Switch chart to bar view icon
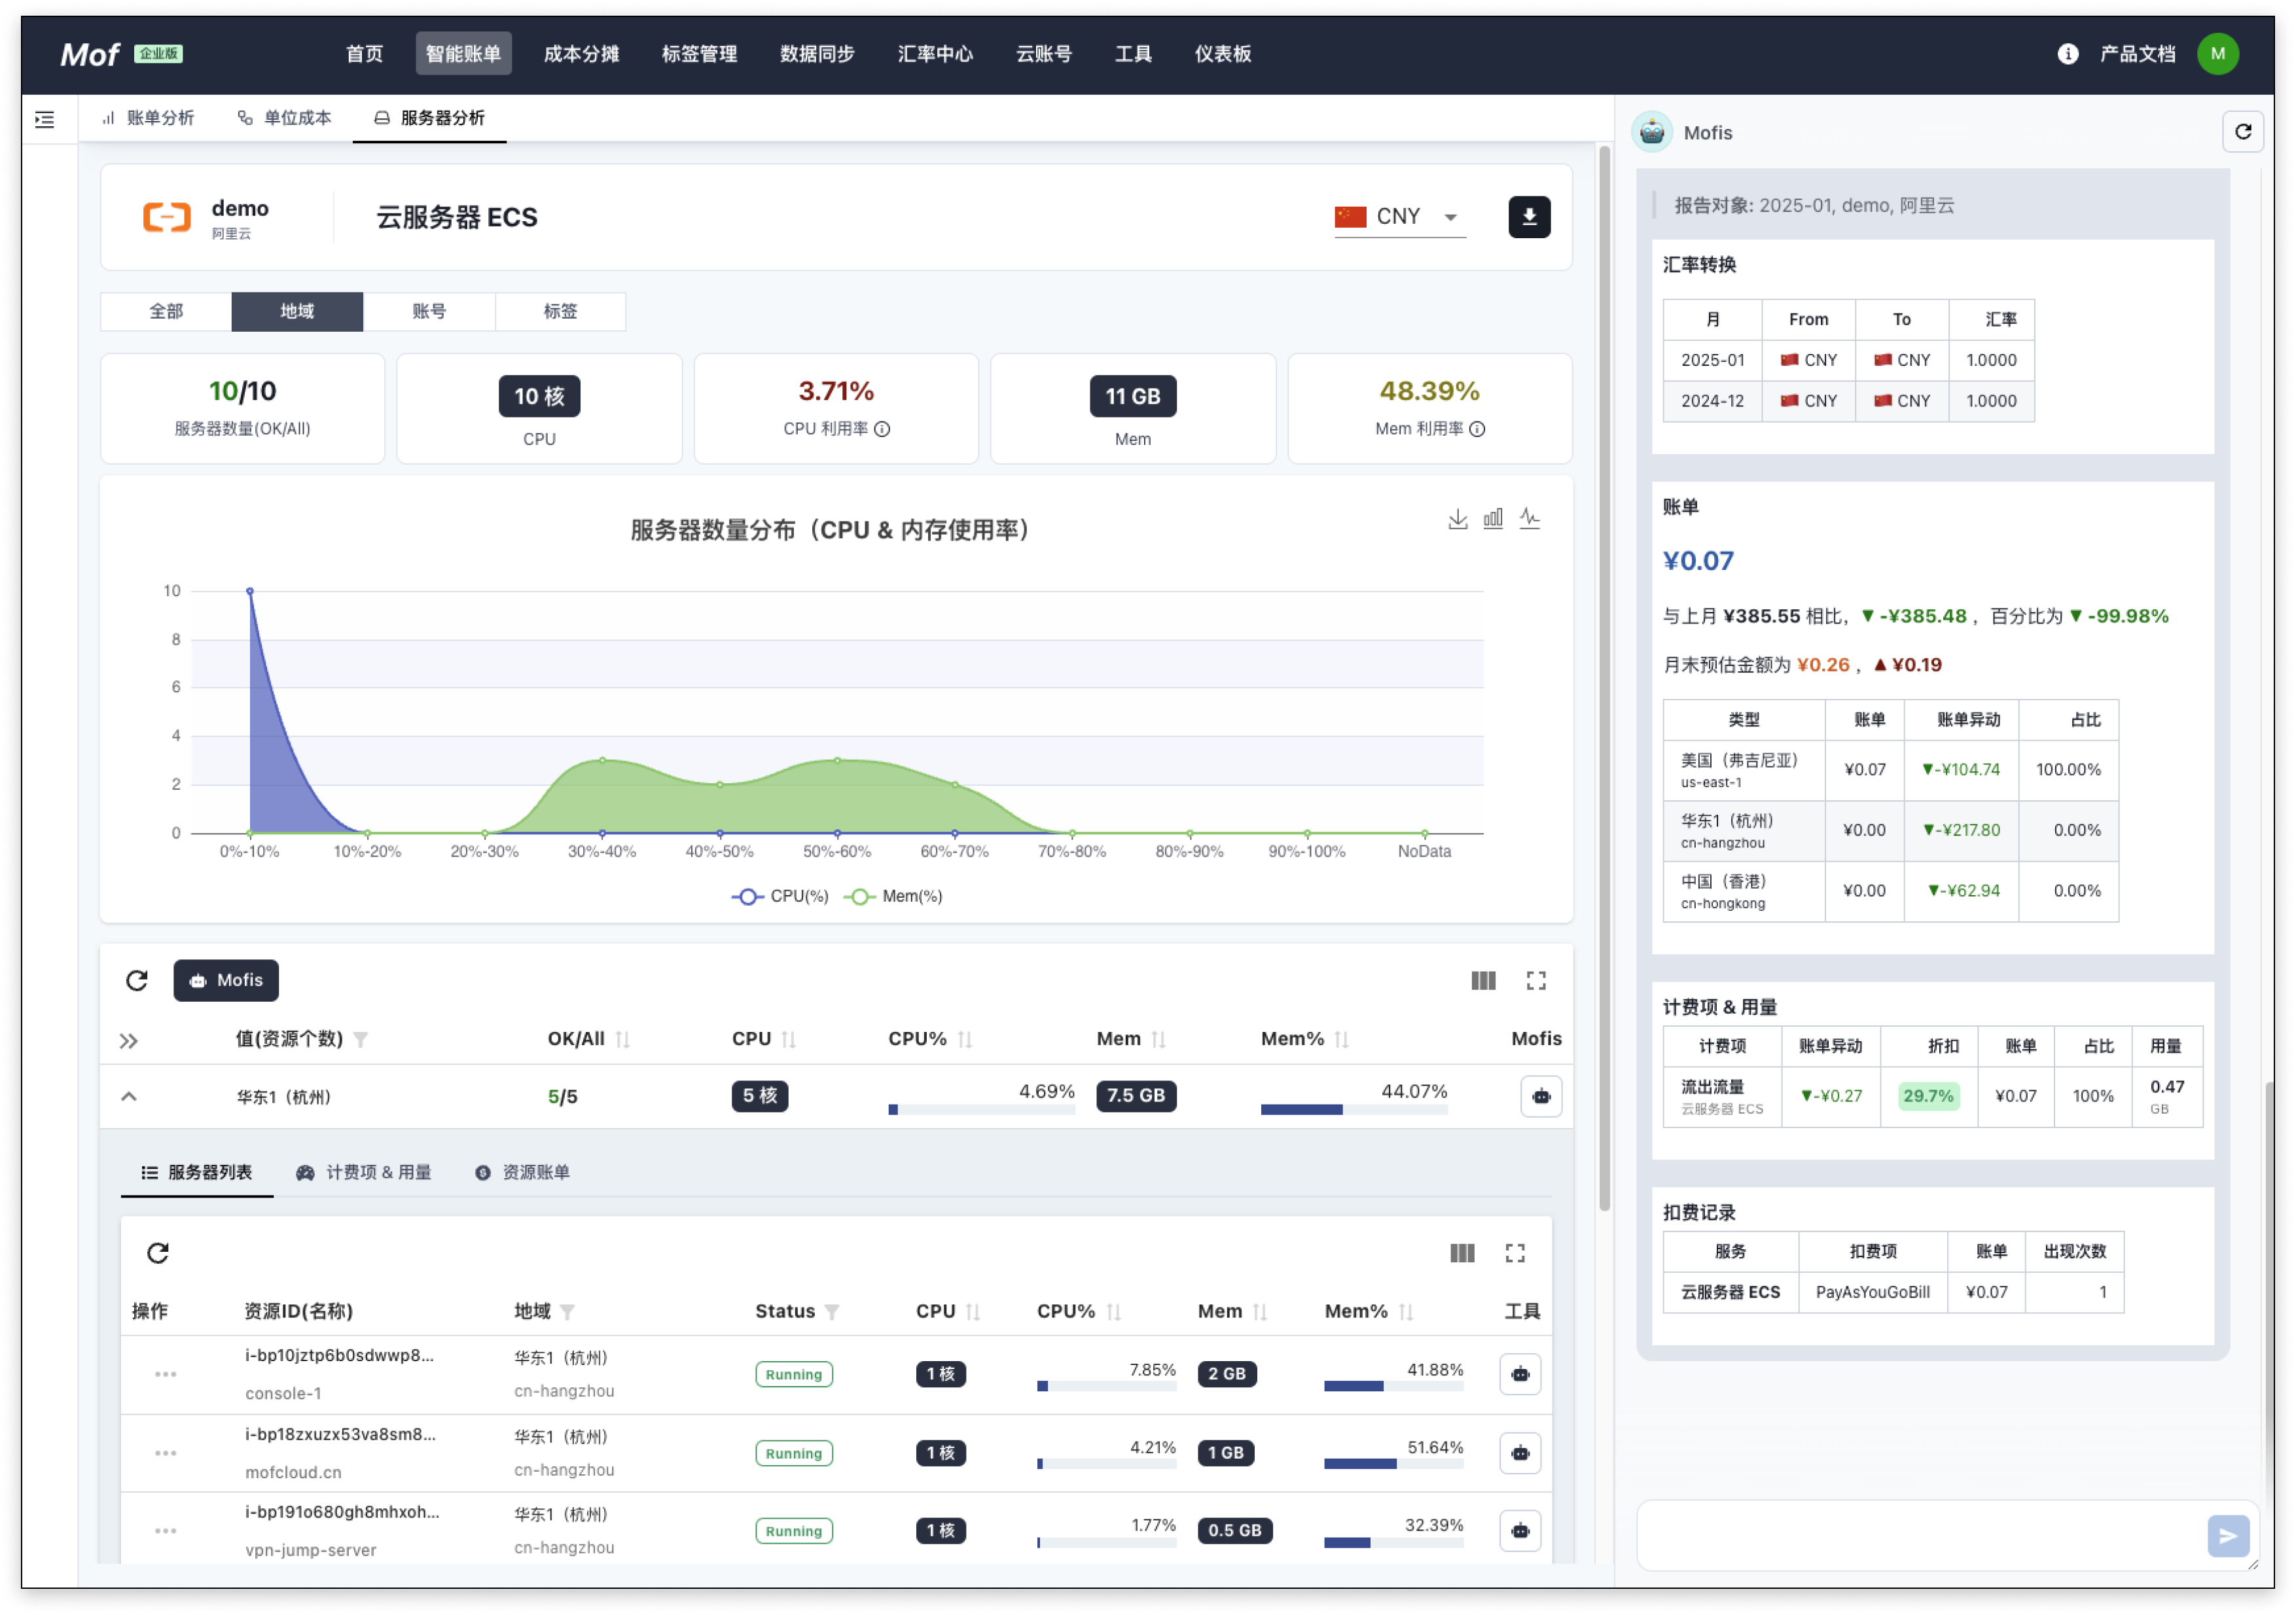 tap(1493, 519)
